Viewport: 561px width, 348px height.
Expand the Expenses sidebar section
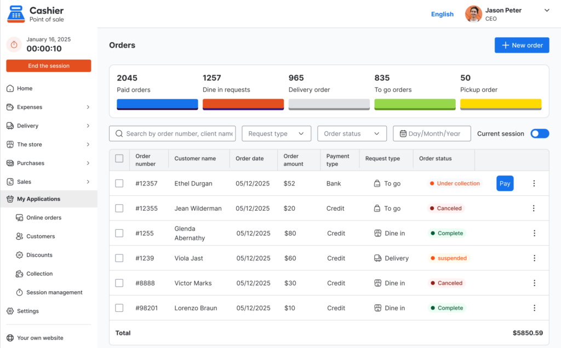[x=48, y=107]
